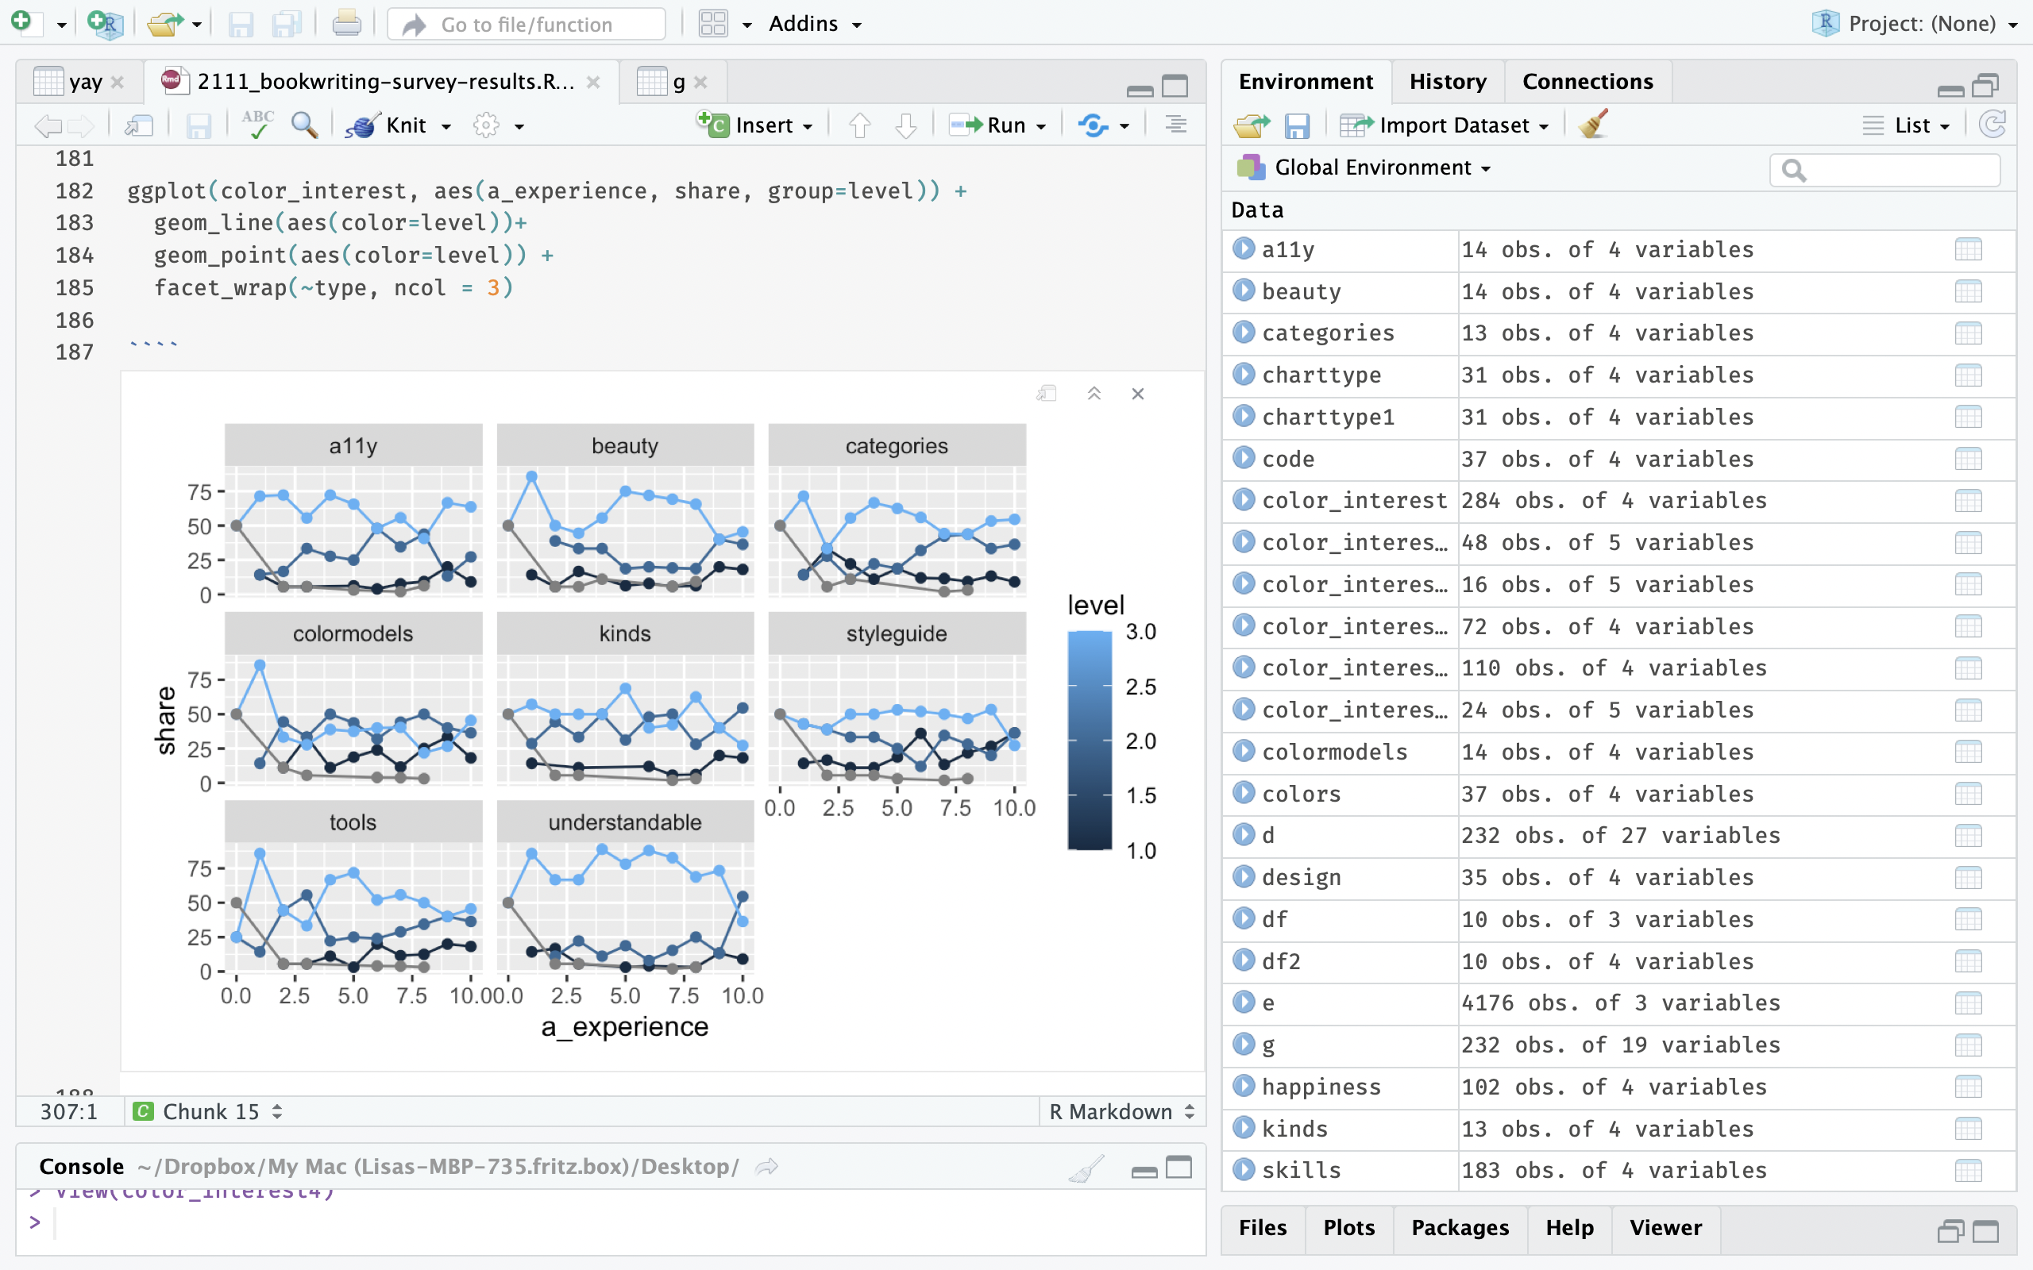
Task: Switch to the History tab
Action: [x=1447, y=82]
